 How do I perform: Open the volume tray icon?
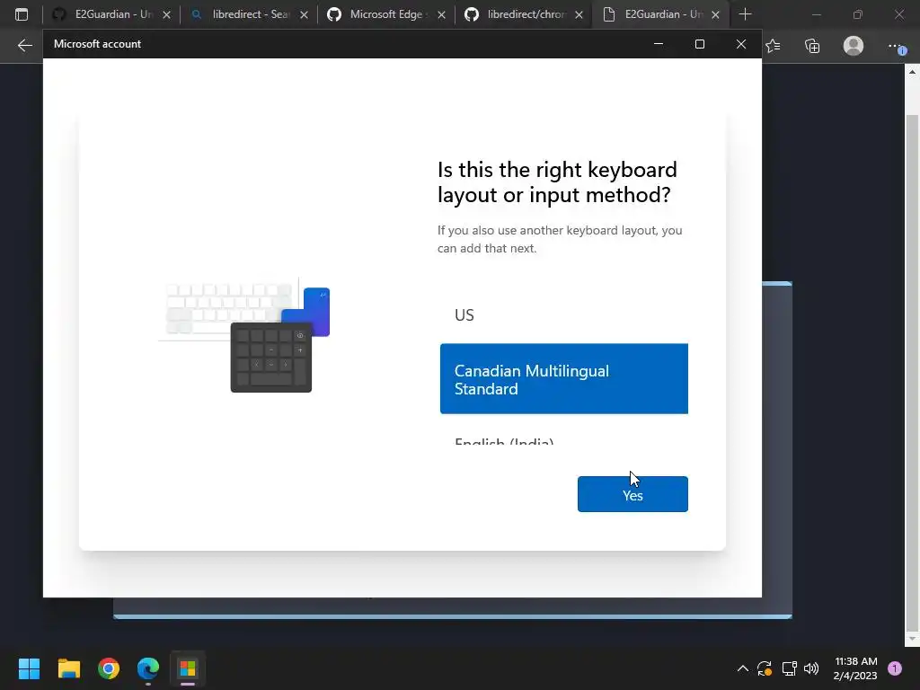point(811,668)
